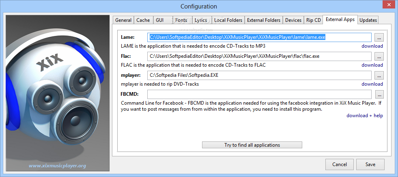Click the www.xixmusicplayer.org text
The height and width of the screenshot is (177, 398).
[57, 166]
